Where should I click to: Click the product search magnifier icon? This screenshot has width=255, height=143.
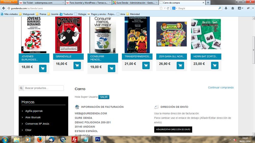[21, 88]
